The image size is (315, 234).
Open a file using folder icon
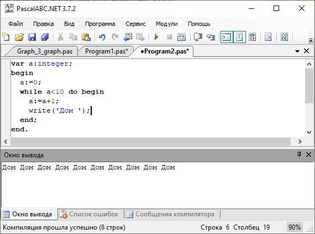click(x=19, y=37)
